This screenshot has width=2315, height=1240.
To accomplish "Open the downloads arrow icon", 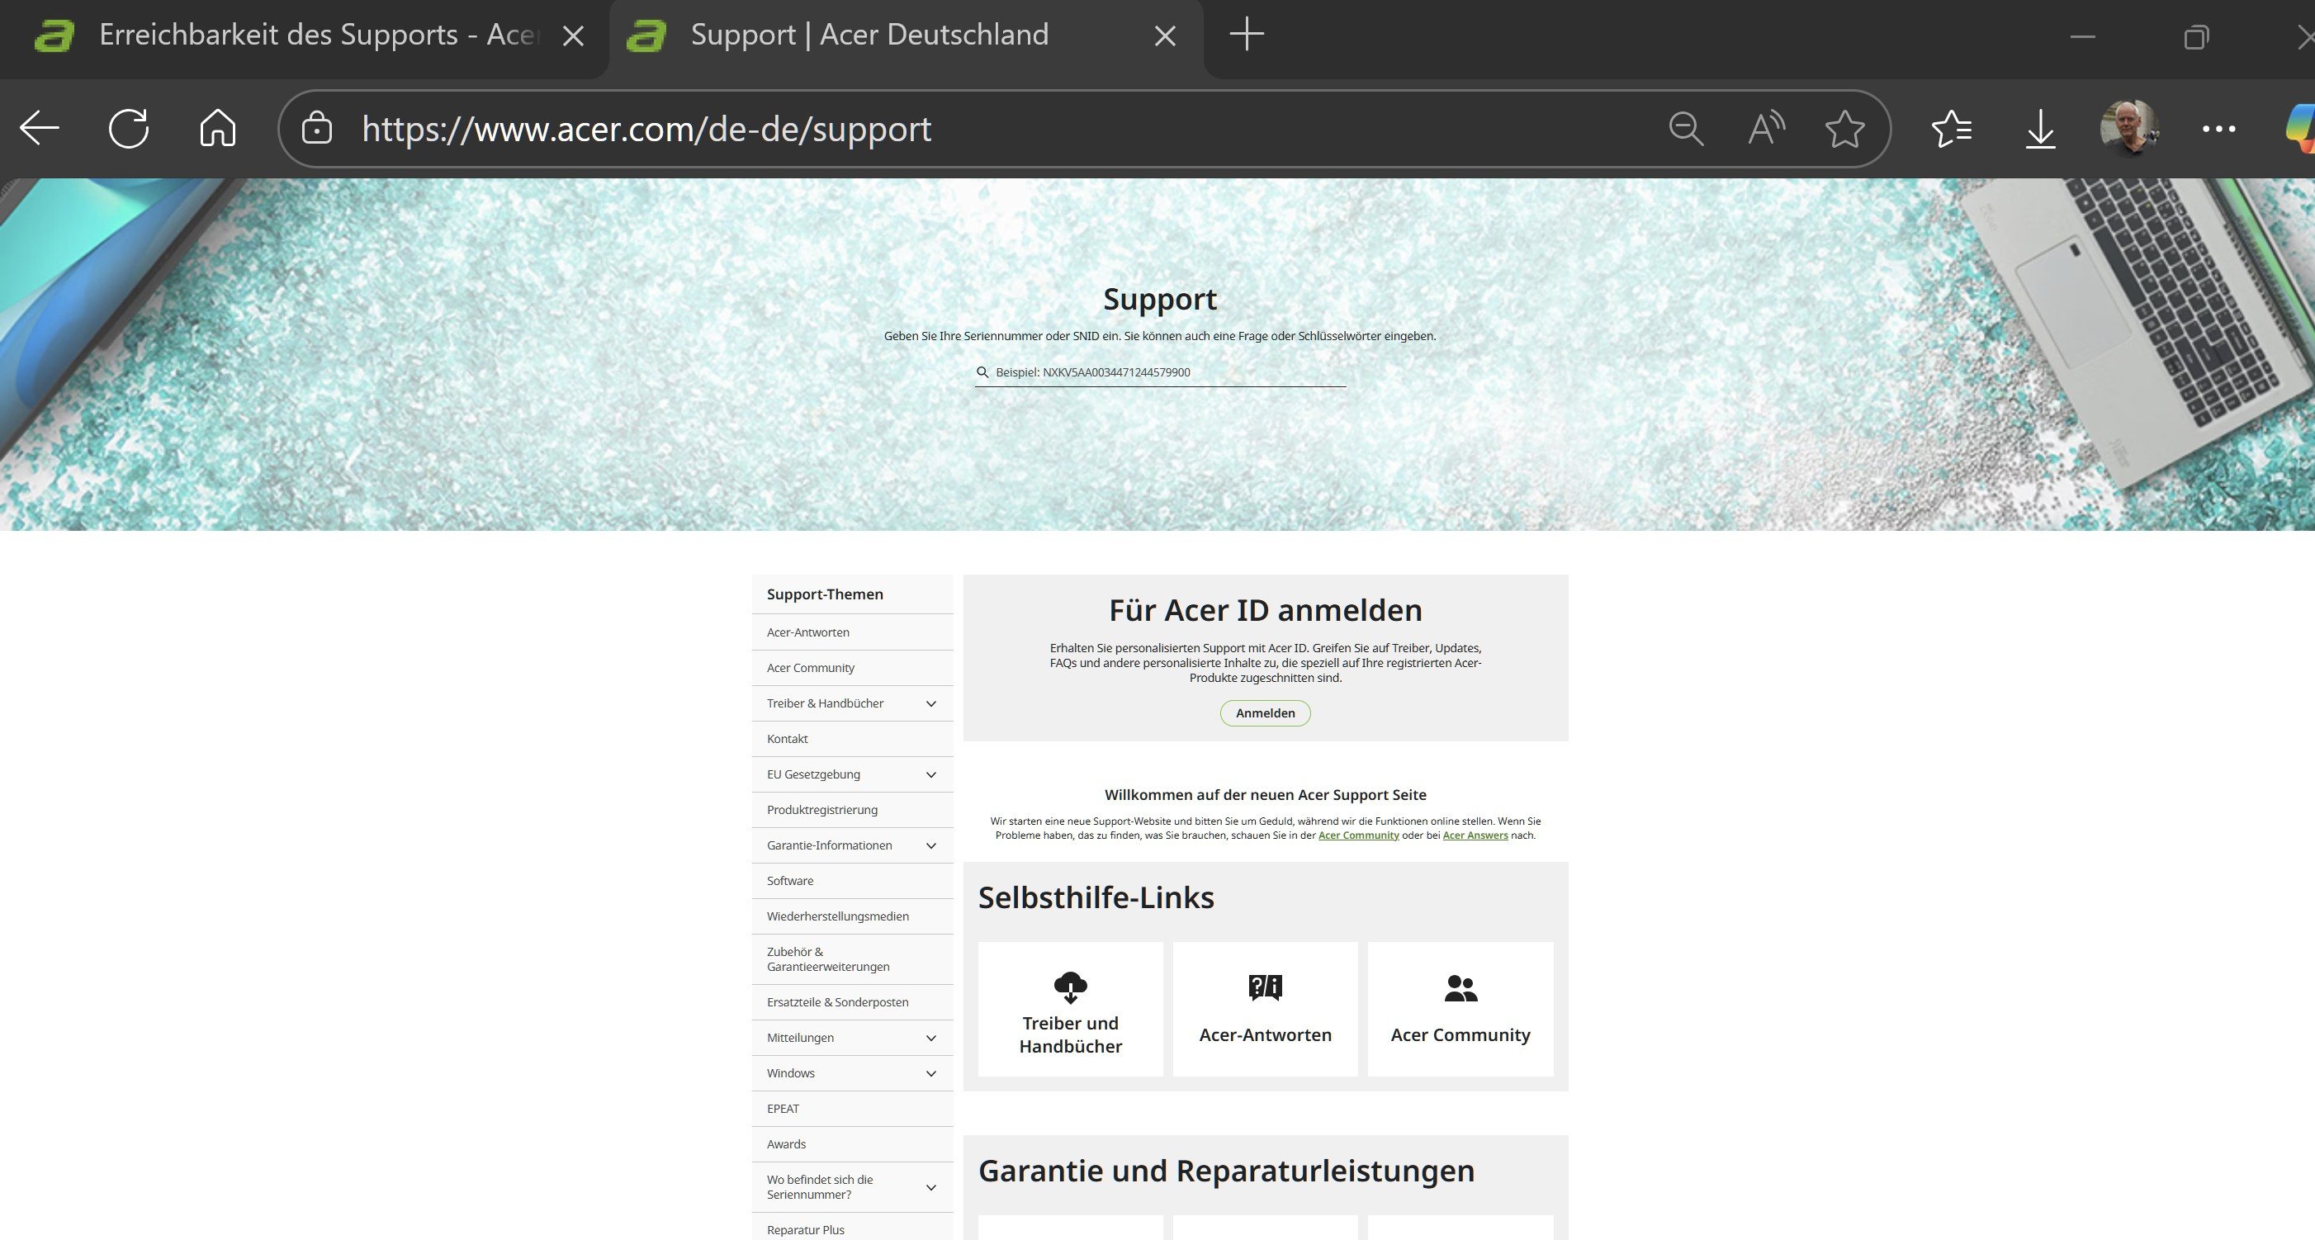I will click(2041, 129).
